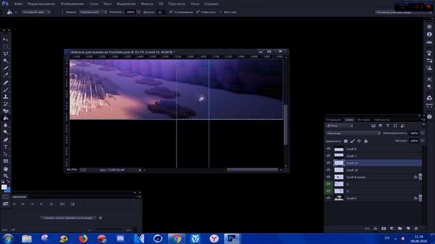The image size is (435, 244).
Task: Click the lock all layer icon
Action: [x=366, y=141]
